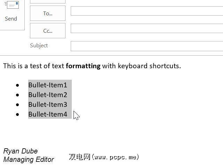This screenshot has height=165, width=223.
Task: Click into the To recipients field
Action: point(146,11)
